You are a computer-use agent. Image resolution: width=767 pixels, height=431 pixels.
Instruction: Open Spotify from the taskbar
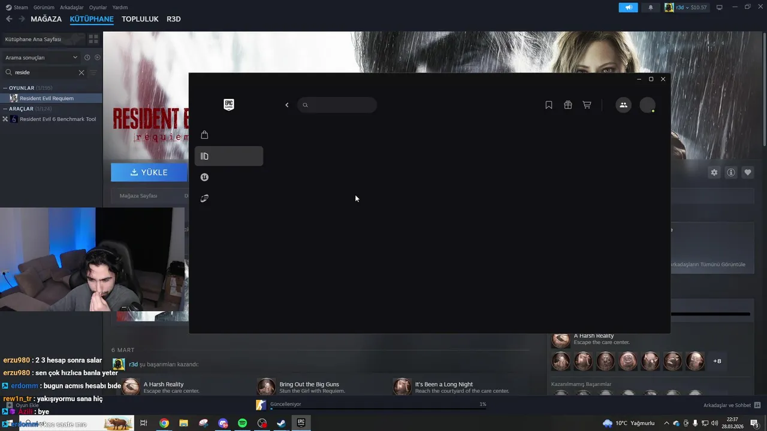243,423
